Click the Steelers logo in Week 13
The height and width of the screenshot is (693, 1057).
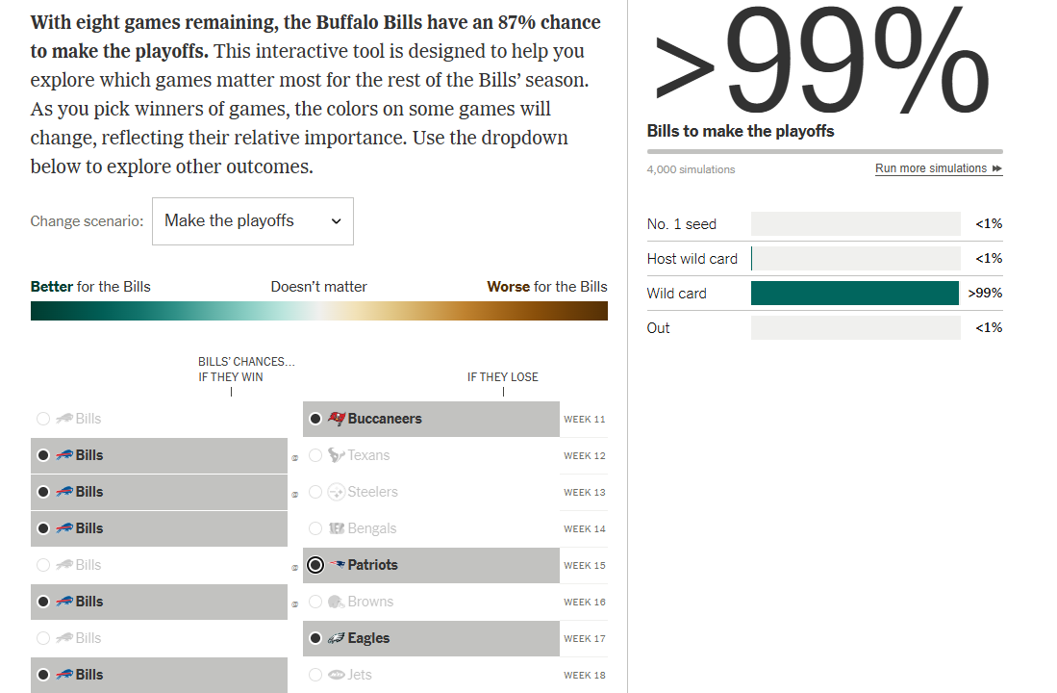coord(336,492)
